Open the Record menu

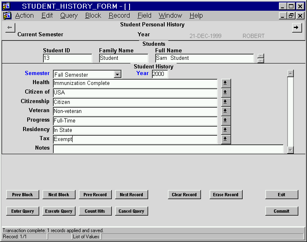(119, 15)
